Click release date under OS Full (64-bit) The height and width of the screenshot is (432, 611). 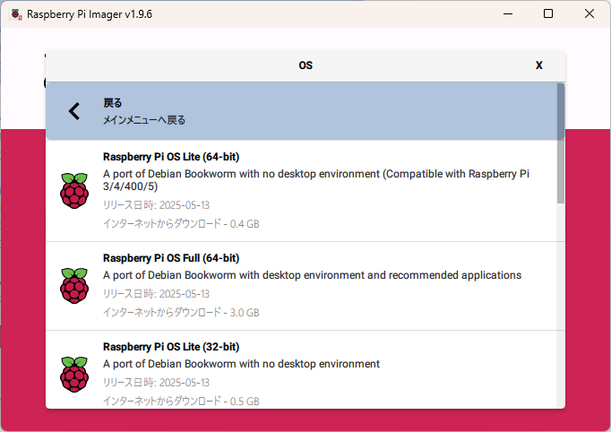click(x=156, y=294)
